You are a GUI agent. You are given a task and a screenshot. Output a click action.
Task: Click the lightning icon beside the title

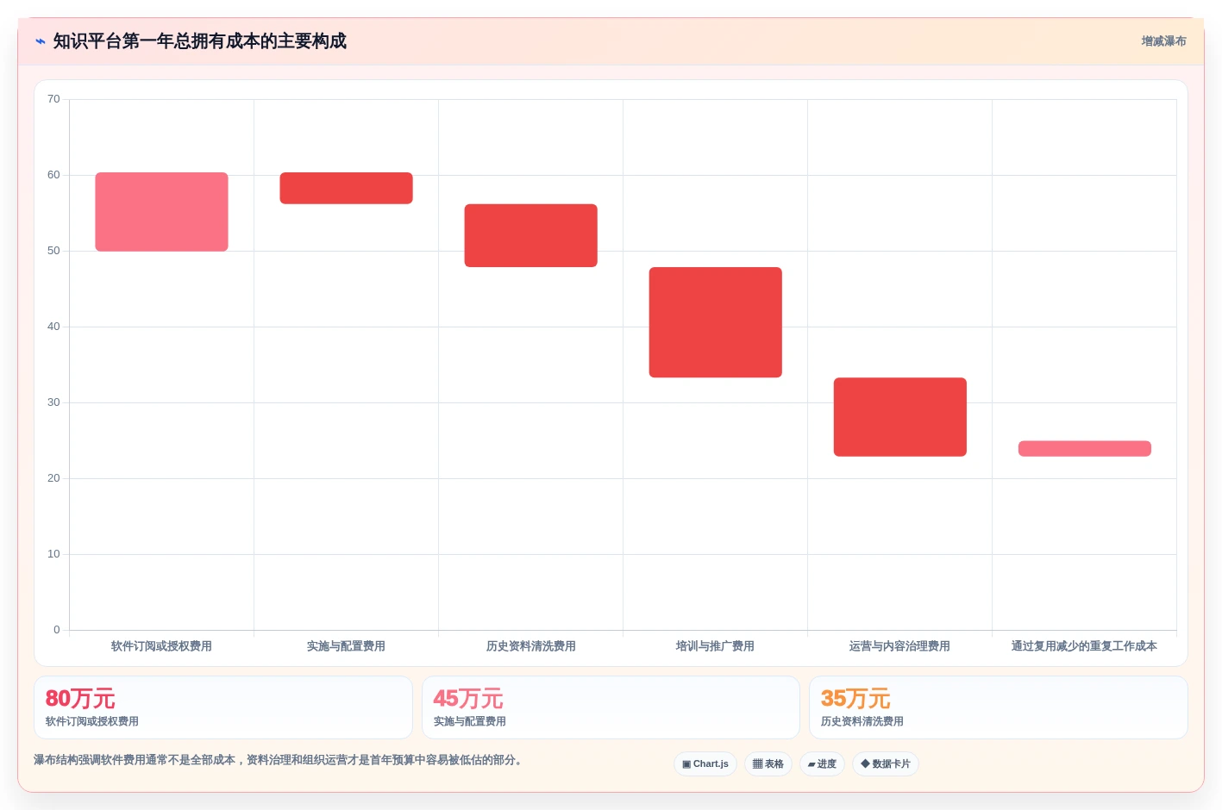click(40, 41)
